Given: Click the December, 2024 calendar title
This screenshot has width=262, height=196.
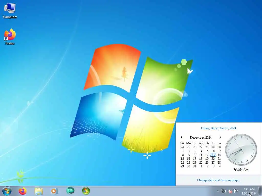Looking at the screenshot, I should [201, 138].
